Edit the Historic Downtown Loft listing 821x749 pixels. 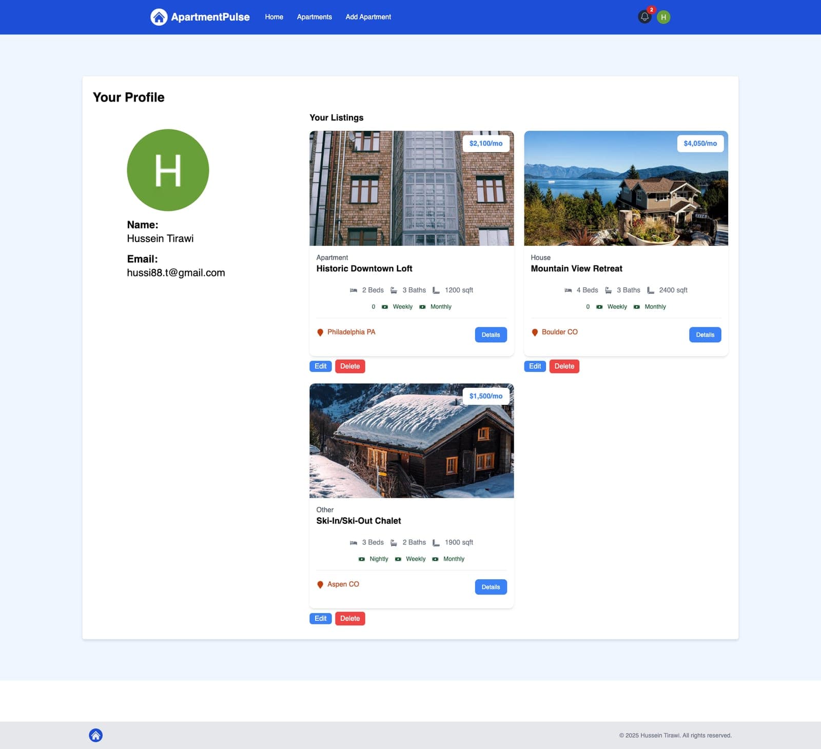tap(320, 366)
